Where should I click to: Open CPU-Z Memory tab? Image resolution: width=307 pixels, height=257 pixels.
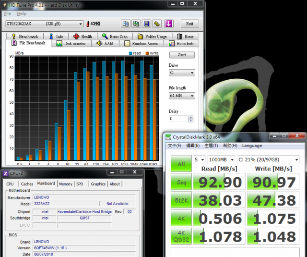[66, 184]
